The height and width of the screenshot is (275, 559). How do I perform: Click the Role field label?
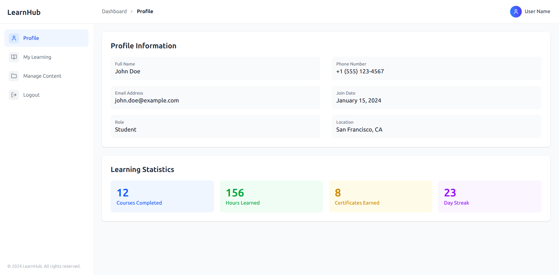point(119,122)
